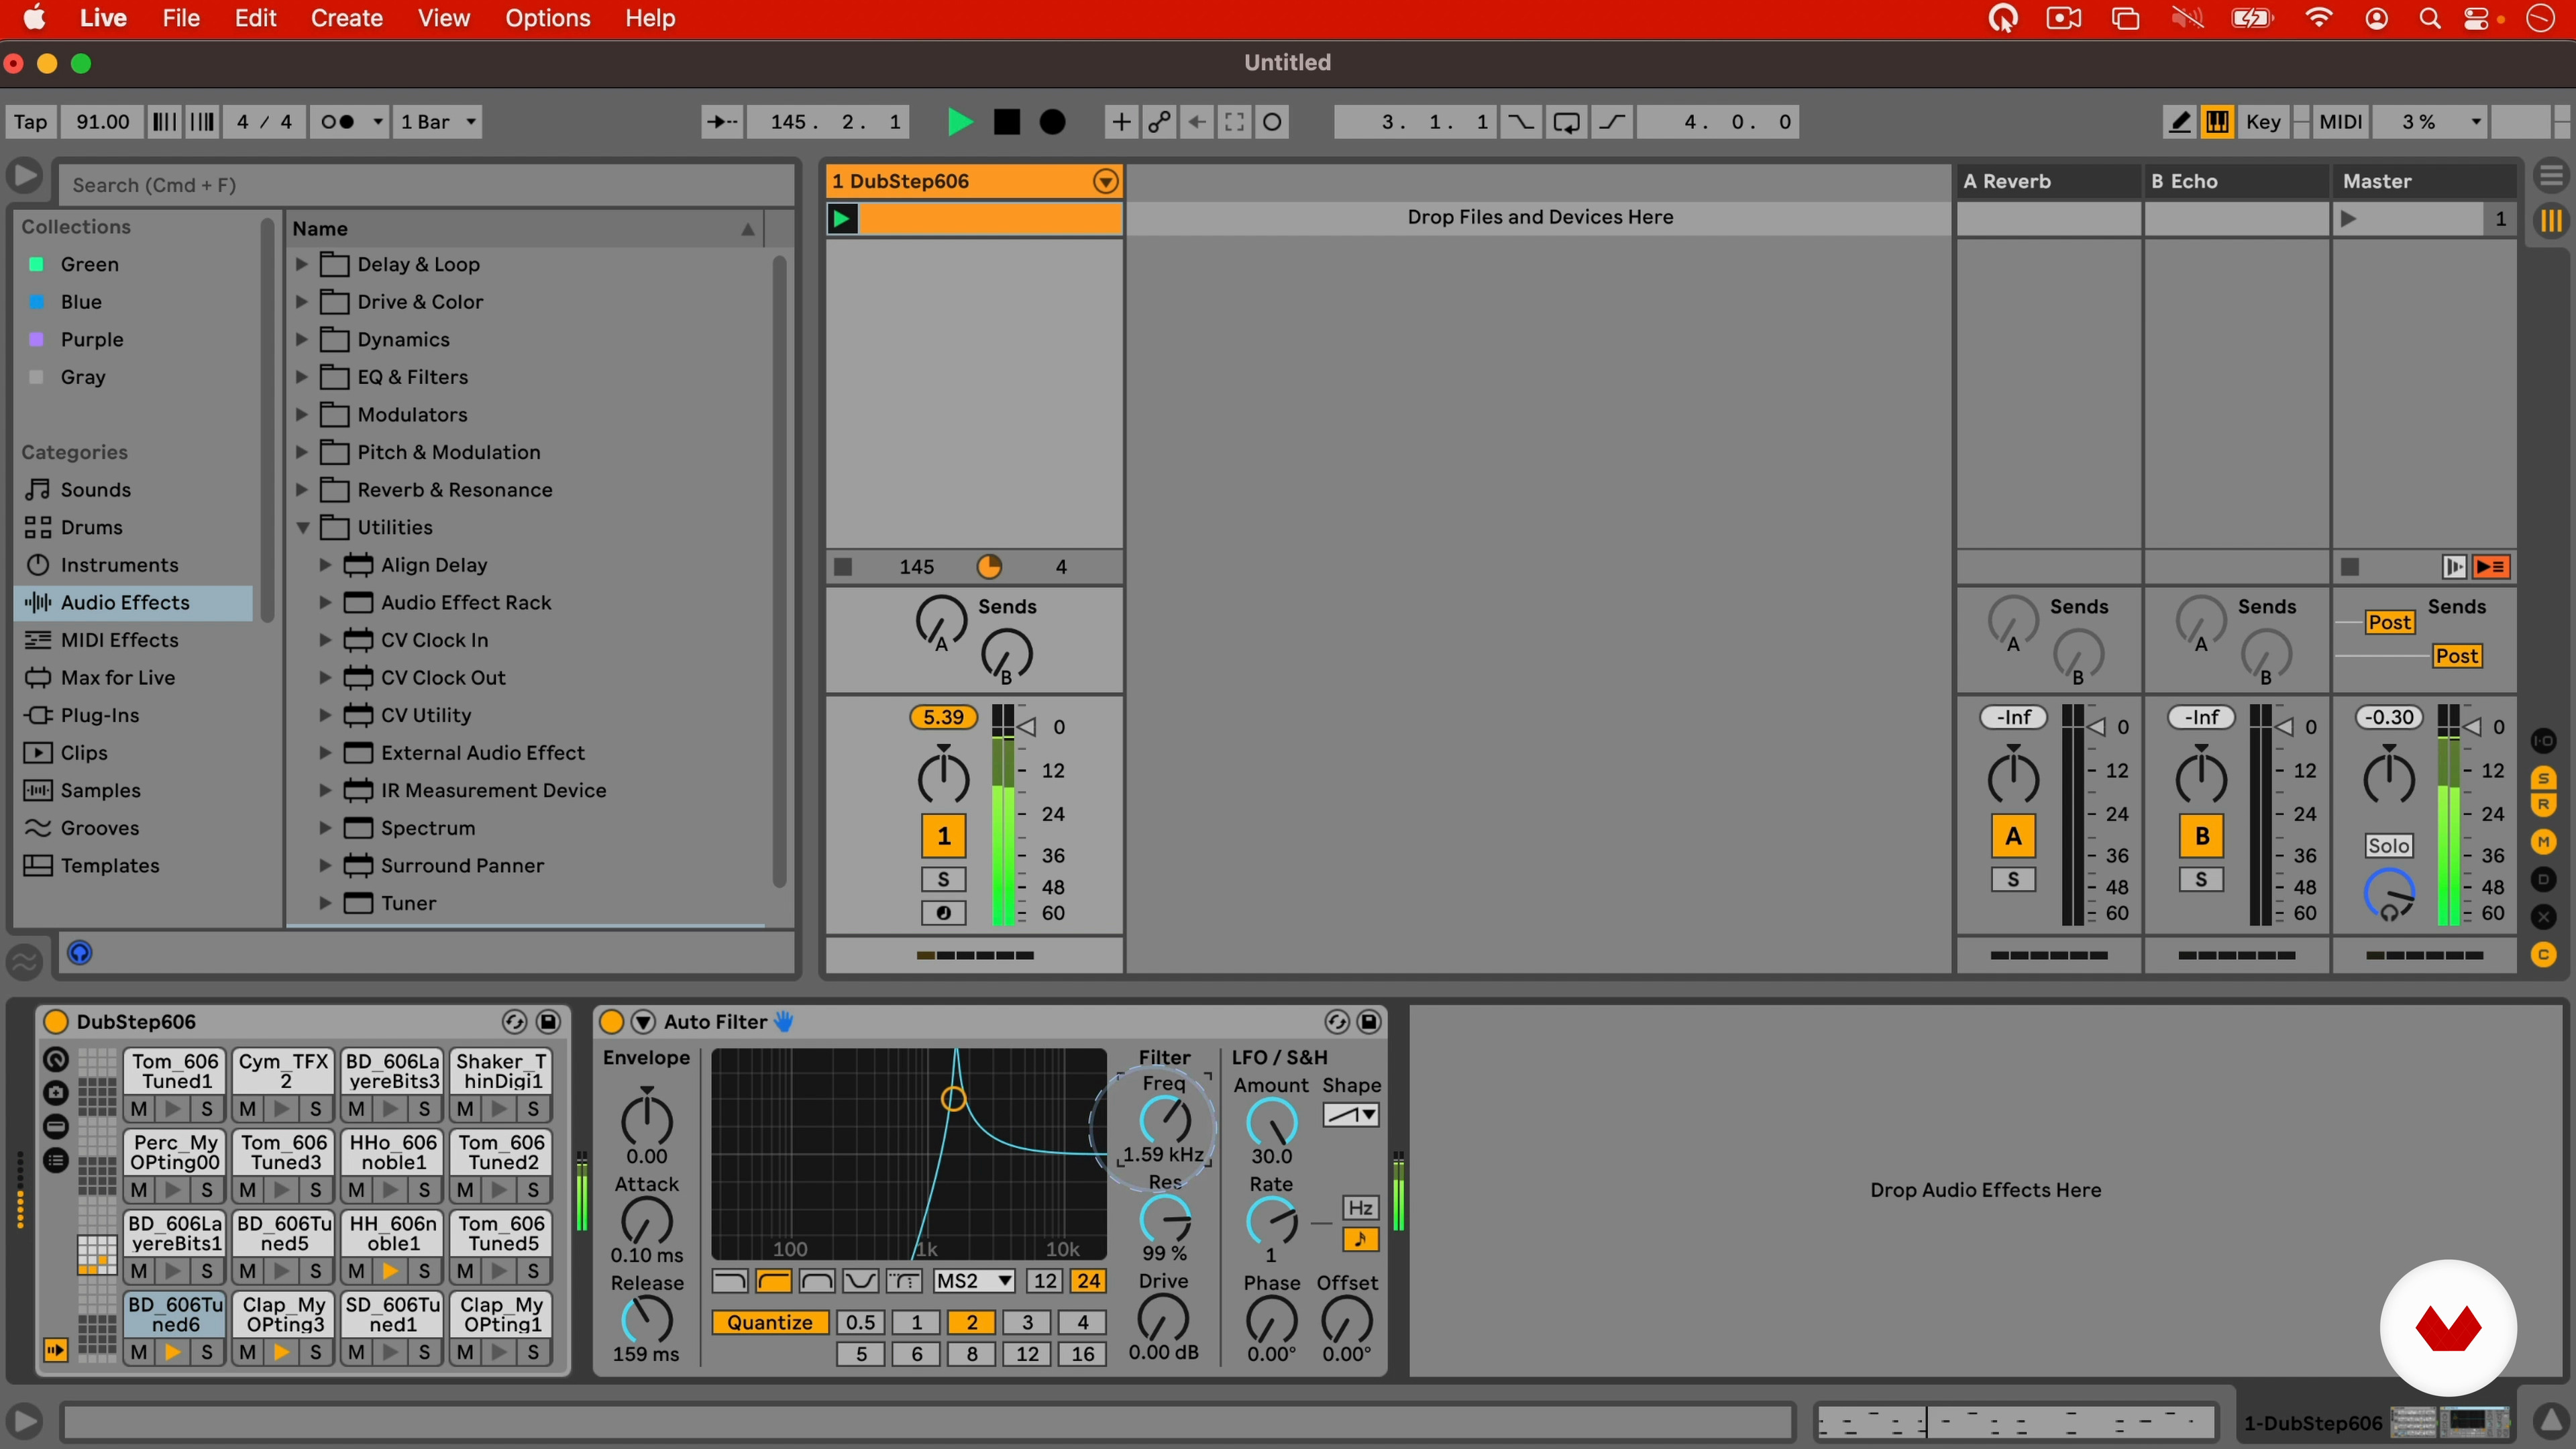Click the Back to Arrangement button
2576x1449 pixels.
pyautogui.click(x=2491, y=567)
